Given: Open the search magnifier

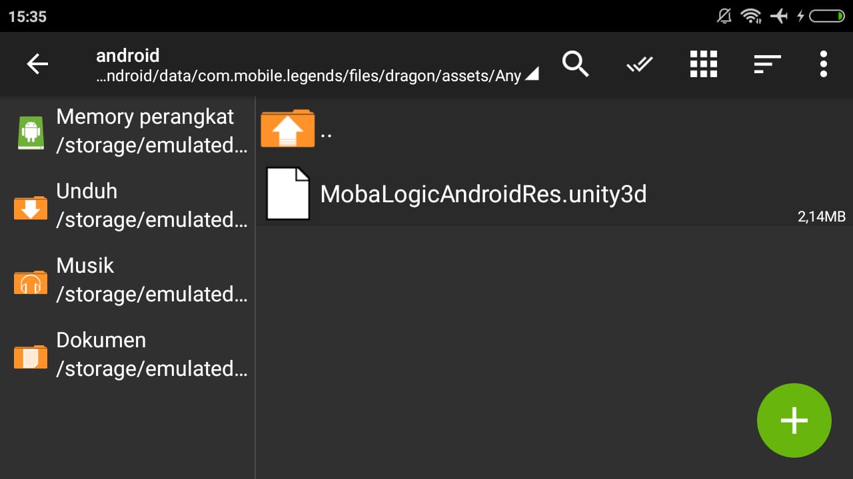Looking at the screenshot, I should point(575,64).
